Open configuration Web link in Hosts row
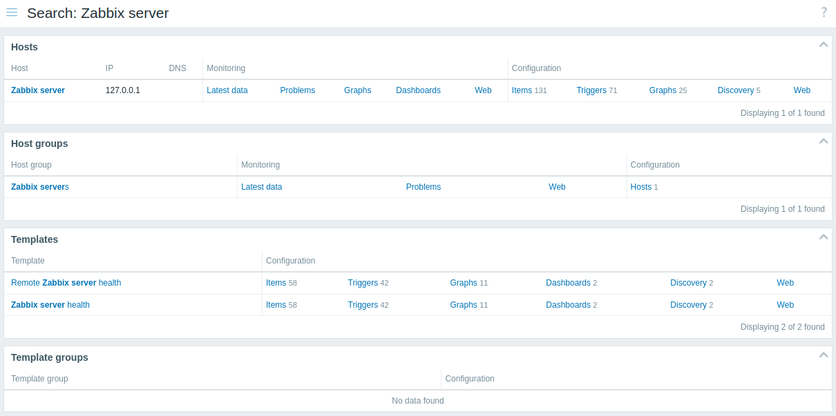836x416 pixels. pos(802,90)
